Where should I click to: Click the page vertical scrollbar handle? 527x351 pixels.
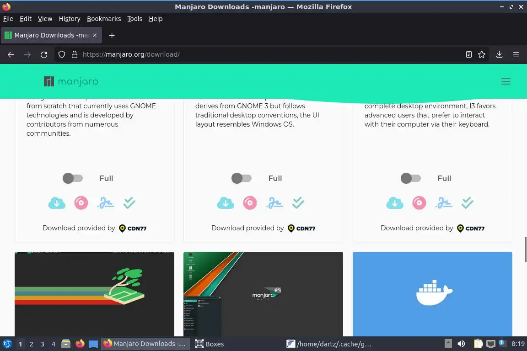click(525, 249)
